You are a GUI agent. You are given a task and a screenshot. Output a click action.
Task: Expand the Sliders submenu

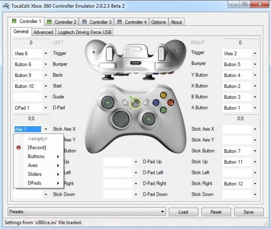coord(38,174)
